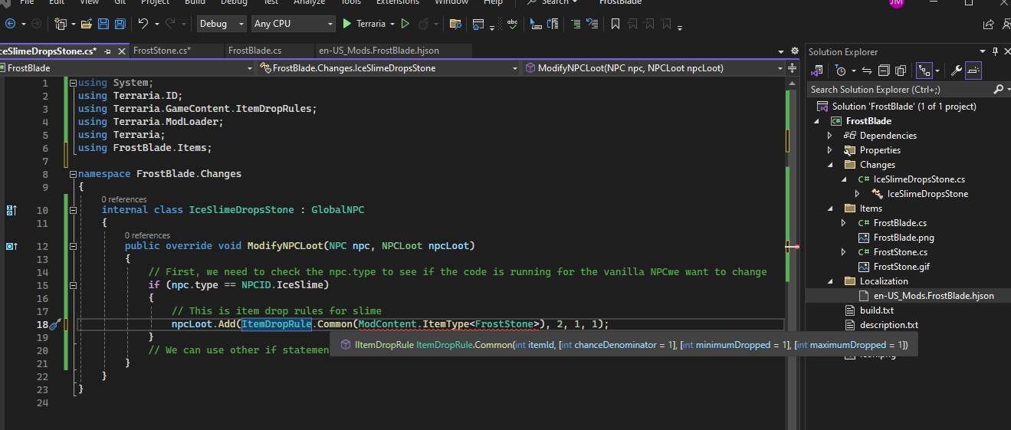Click Sync with Active Document icon
The width and height of the screenshot is (1011, 430).
(866, 71)
